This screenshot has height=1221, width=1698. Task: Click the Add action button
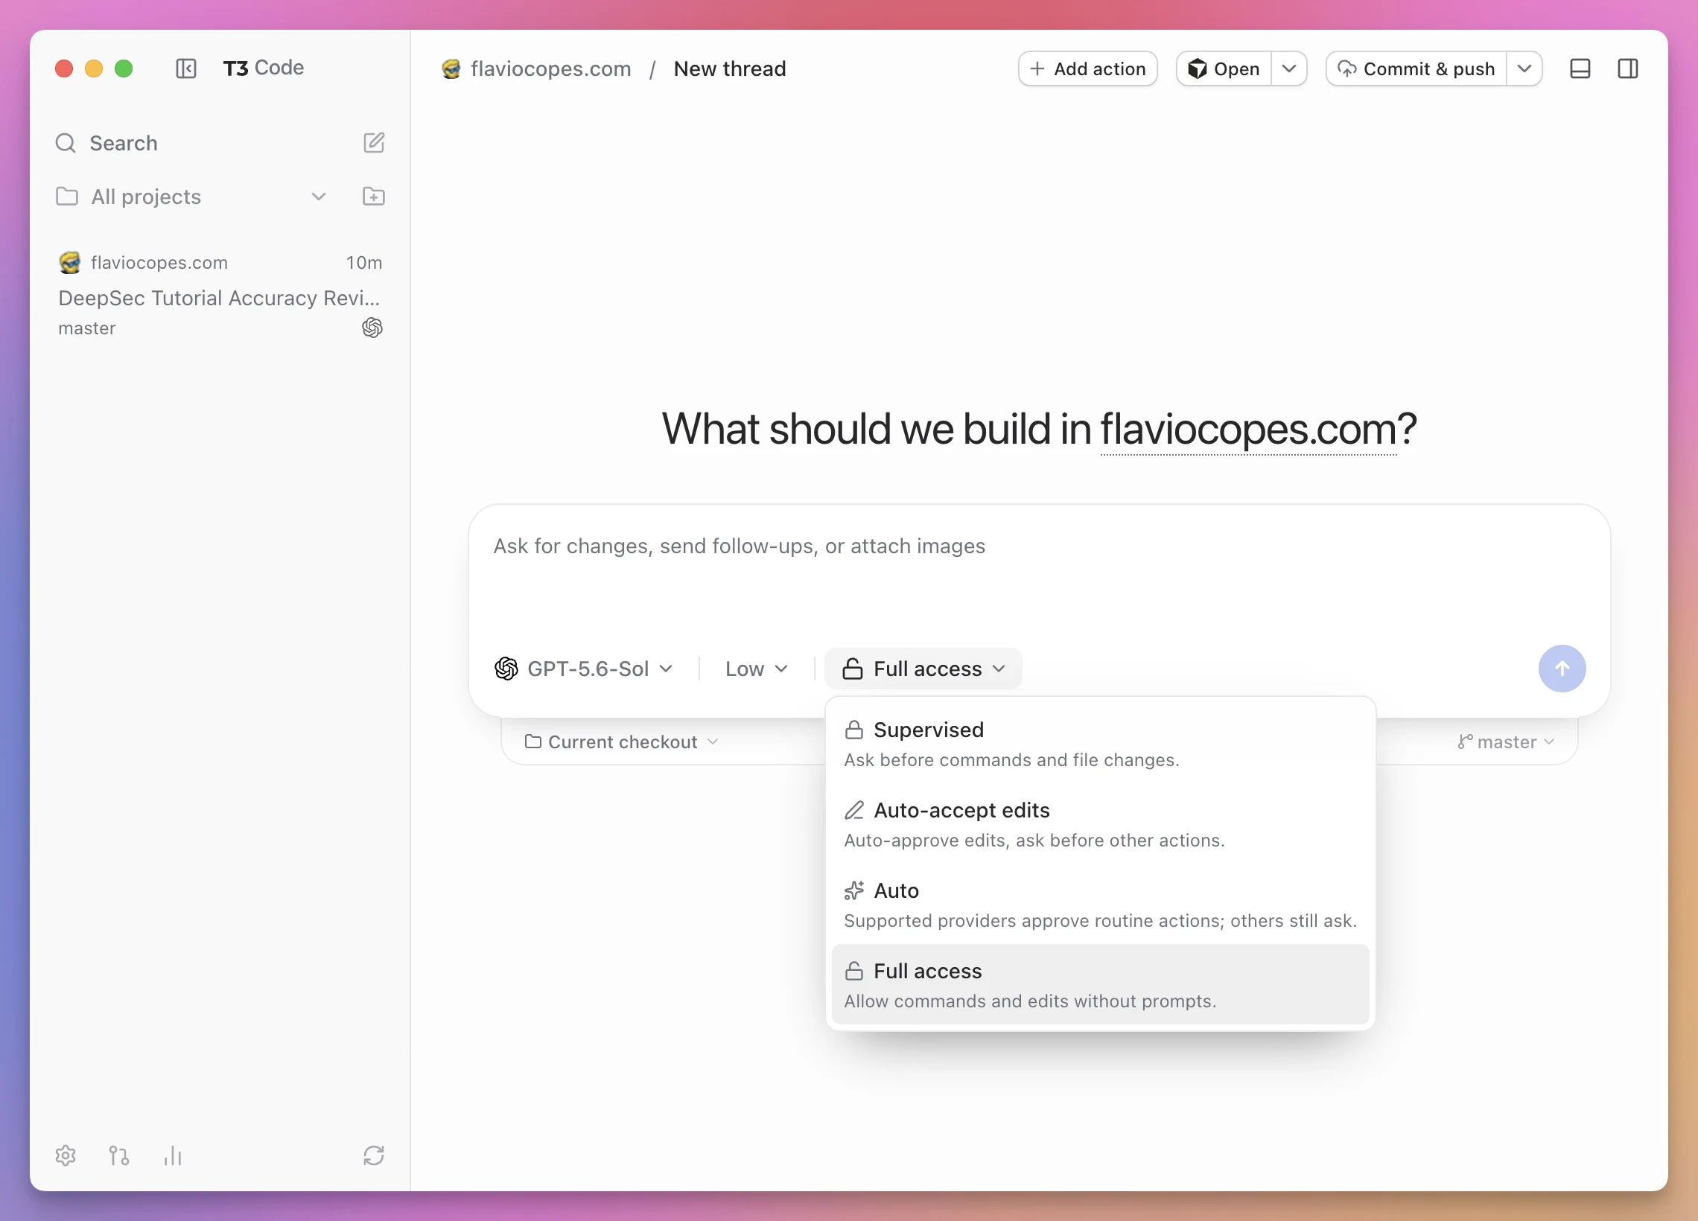point(1088,69)
